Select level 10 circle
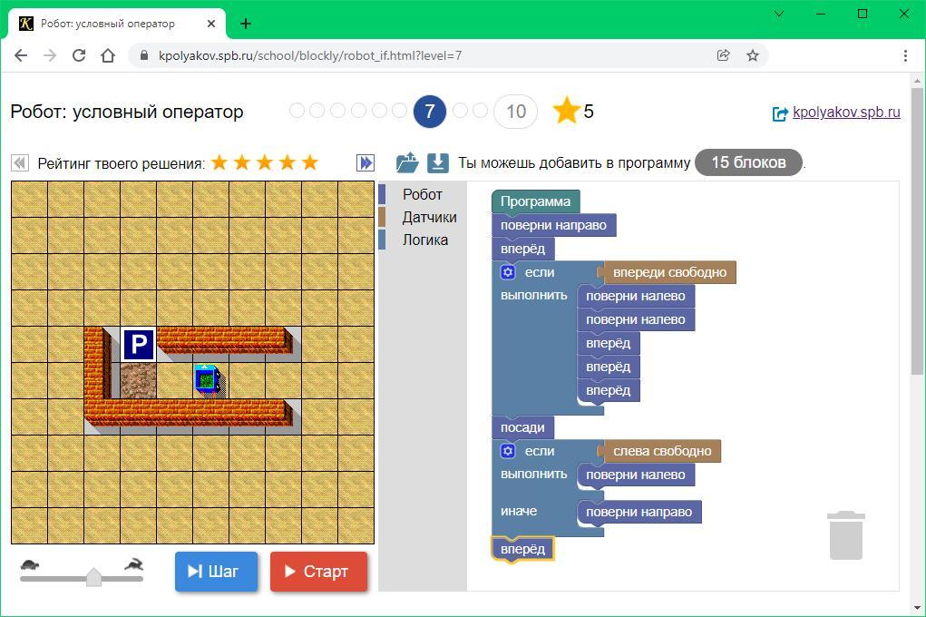The width and height of the screenshot is (926, 617). coord(515,112)
